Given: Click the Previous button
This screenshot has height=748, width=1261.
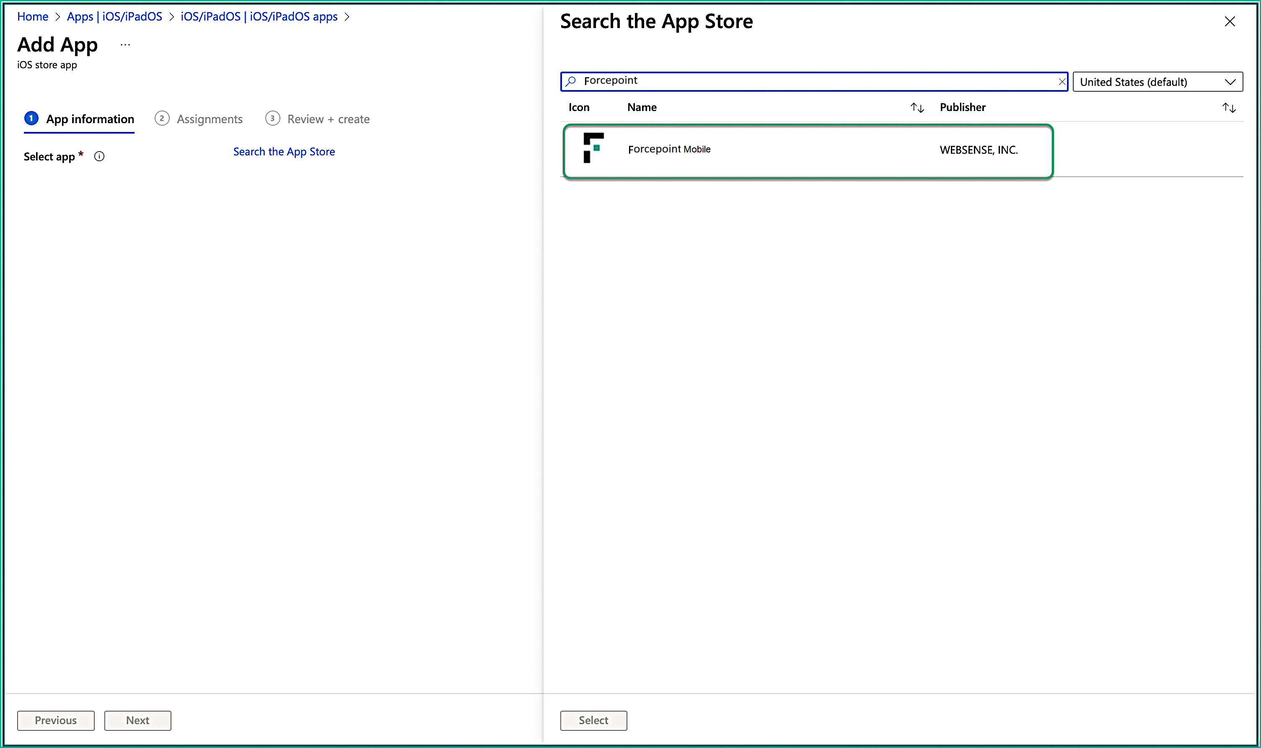Looking at the screenshot, I should point(55,720).
